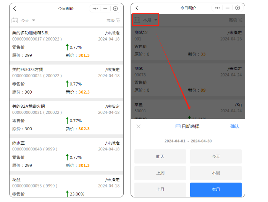This screenshot has width=268, height=202.
Task: Open item 美的FS3073方煲
Action: tap(27, 69)
